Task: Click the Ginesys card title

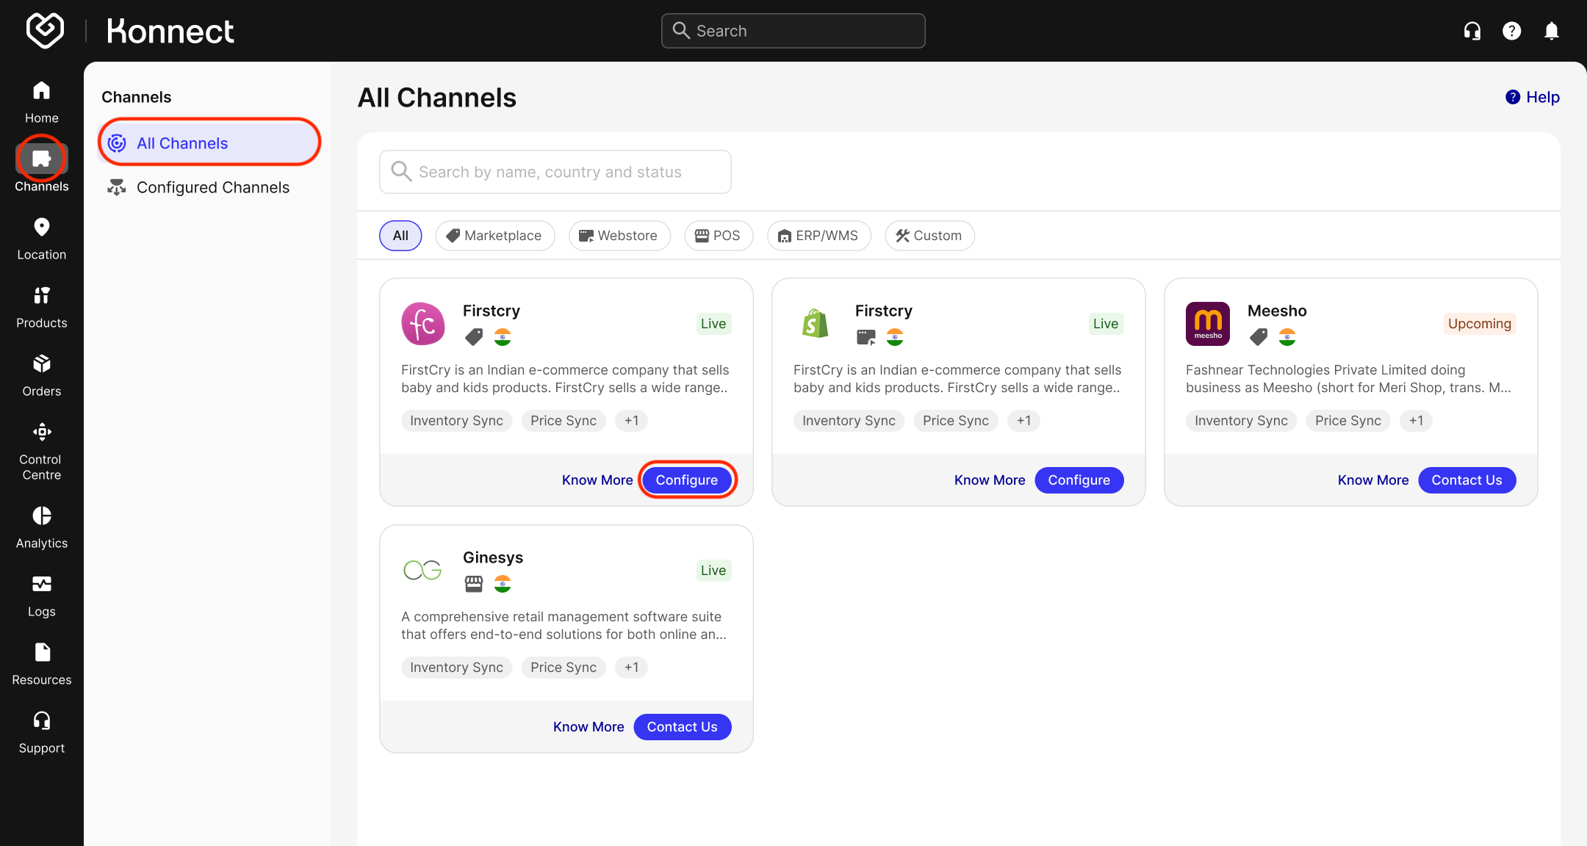Action: 493,557
